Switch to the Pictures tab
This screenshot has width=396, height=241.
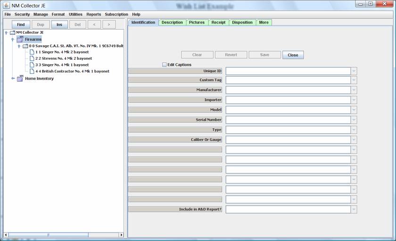pos(197,23)
